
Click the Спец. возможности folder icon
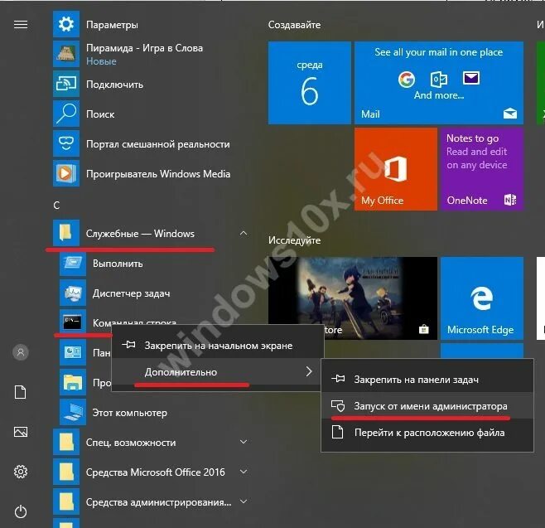click(66, 442)
